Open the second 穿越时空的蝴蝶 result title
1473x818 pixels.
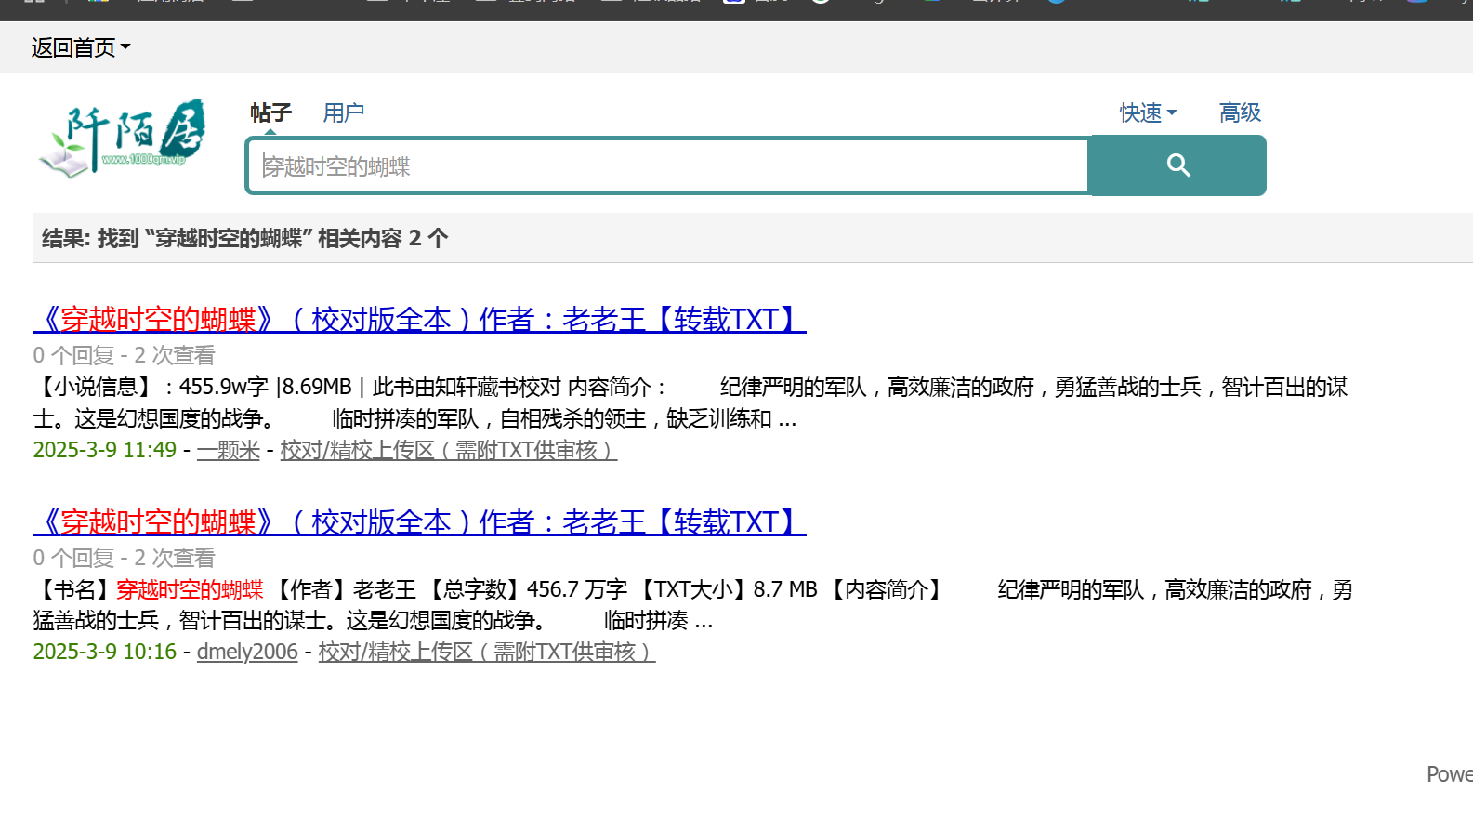point(419,522)
